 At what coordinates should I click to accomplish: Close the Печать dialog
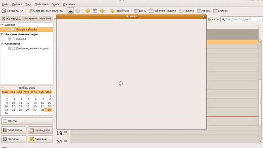(x=203, y=16)
